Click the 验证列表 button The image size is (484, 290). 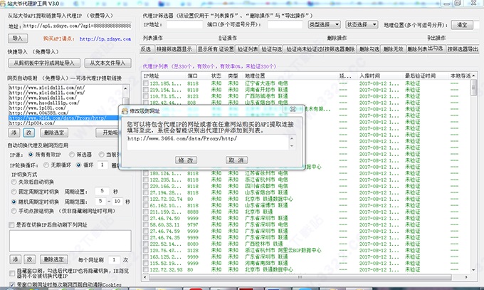[x=249, y=49]
